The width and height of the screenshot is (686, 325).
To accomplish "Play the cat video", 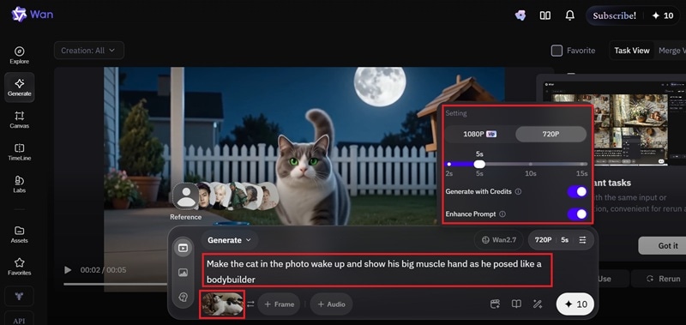I will 68,270.
